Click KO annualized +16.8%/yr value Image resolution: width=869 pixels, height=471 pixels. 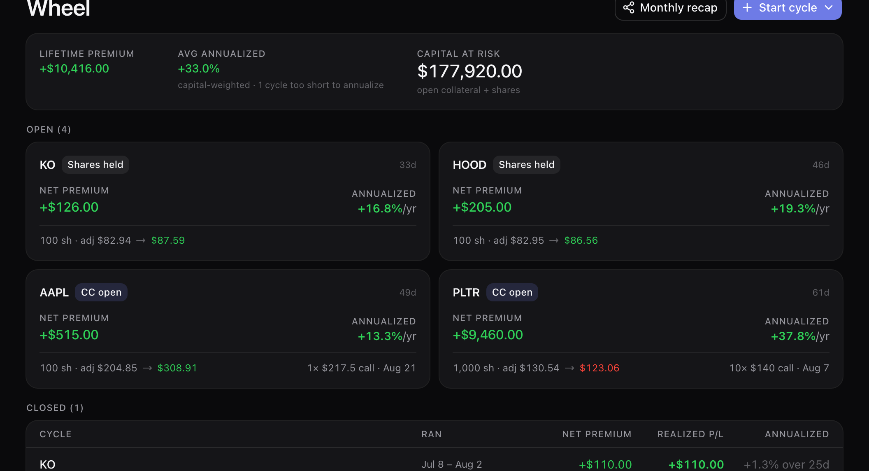pos(387,209)
